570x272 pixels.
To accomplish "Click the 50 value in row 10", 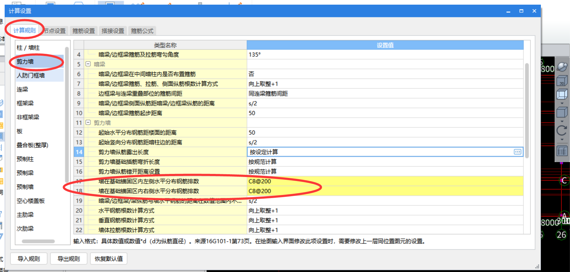I will tap(385, 113).
